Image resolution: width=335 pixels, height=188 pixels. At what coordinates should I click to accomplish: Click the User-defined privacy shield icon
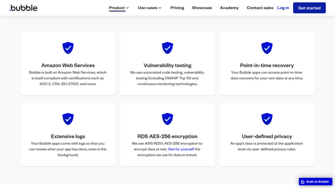267,119
